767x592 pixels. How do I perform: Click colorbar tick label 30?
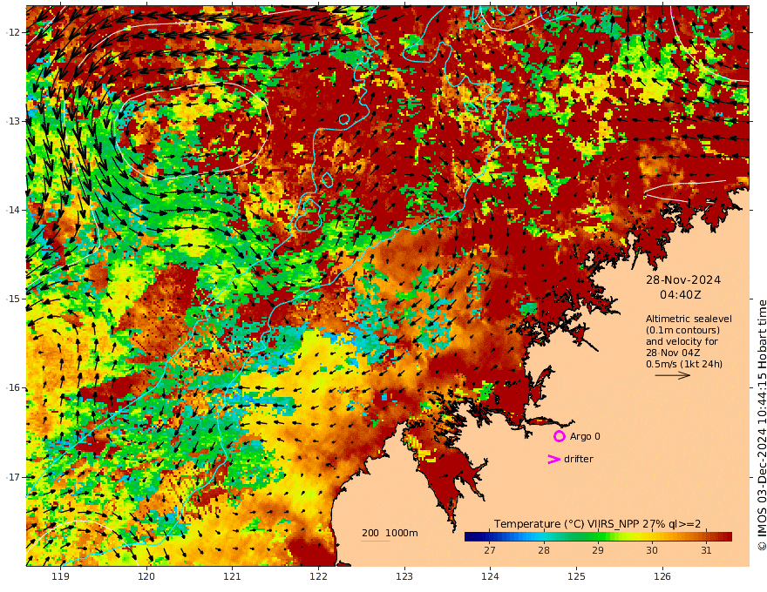click(652, 550)
